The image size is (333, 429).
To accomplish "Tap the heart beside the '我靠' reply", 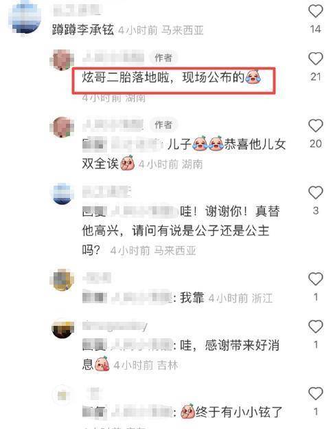I will click(316, 279).
